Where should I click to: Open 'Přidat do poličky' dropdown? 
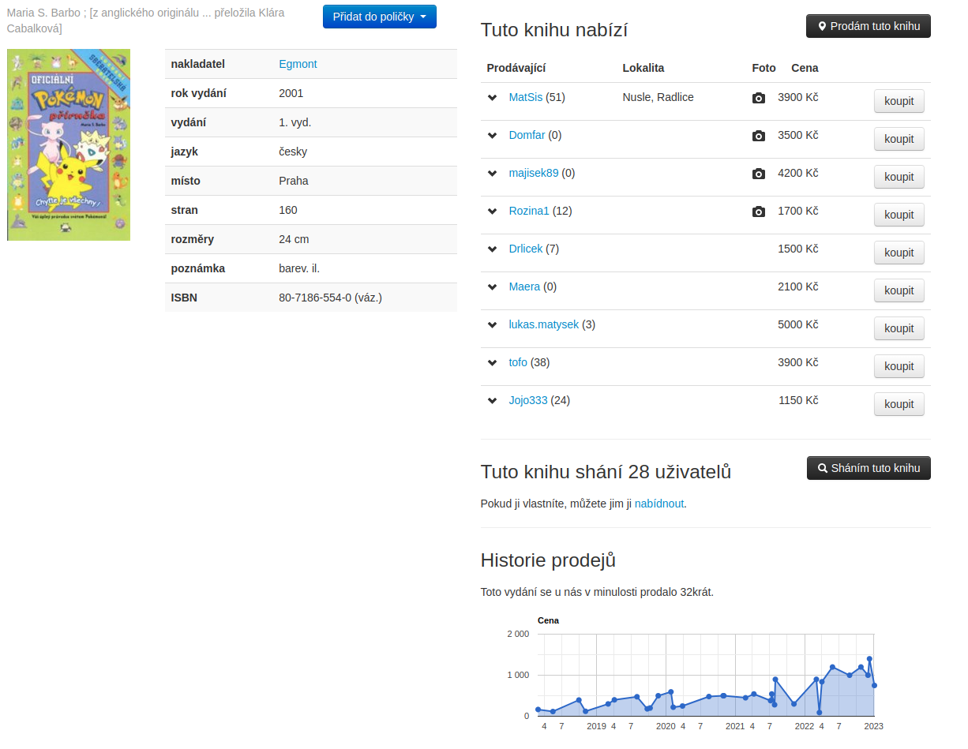(x=379, y=17)
